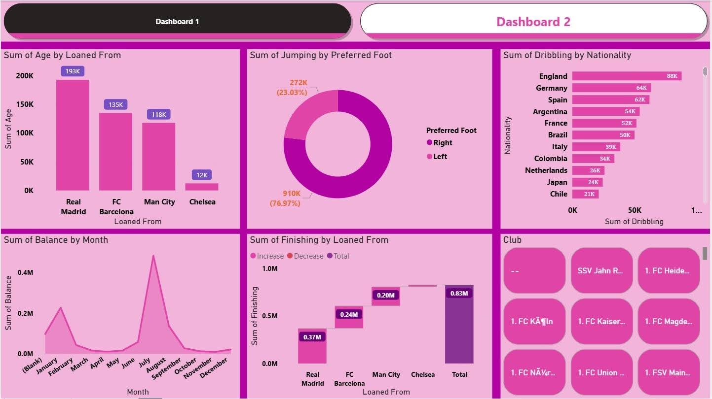712x399 pixels.
Task: Click the 1. FC Union club tile
Action: click(x=601, y=372)
